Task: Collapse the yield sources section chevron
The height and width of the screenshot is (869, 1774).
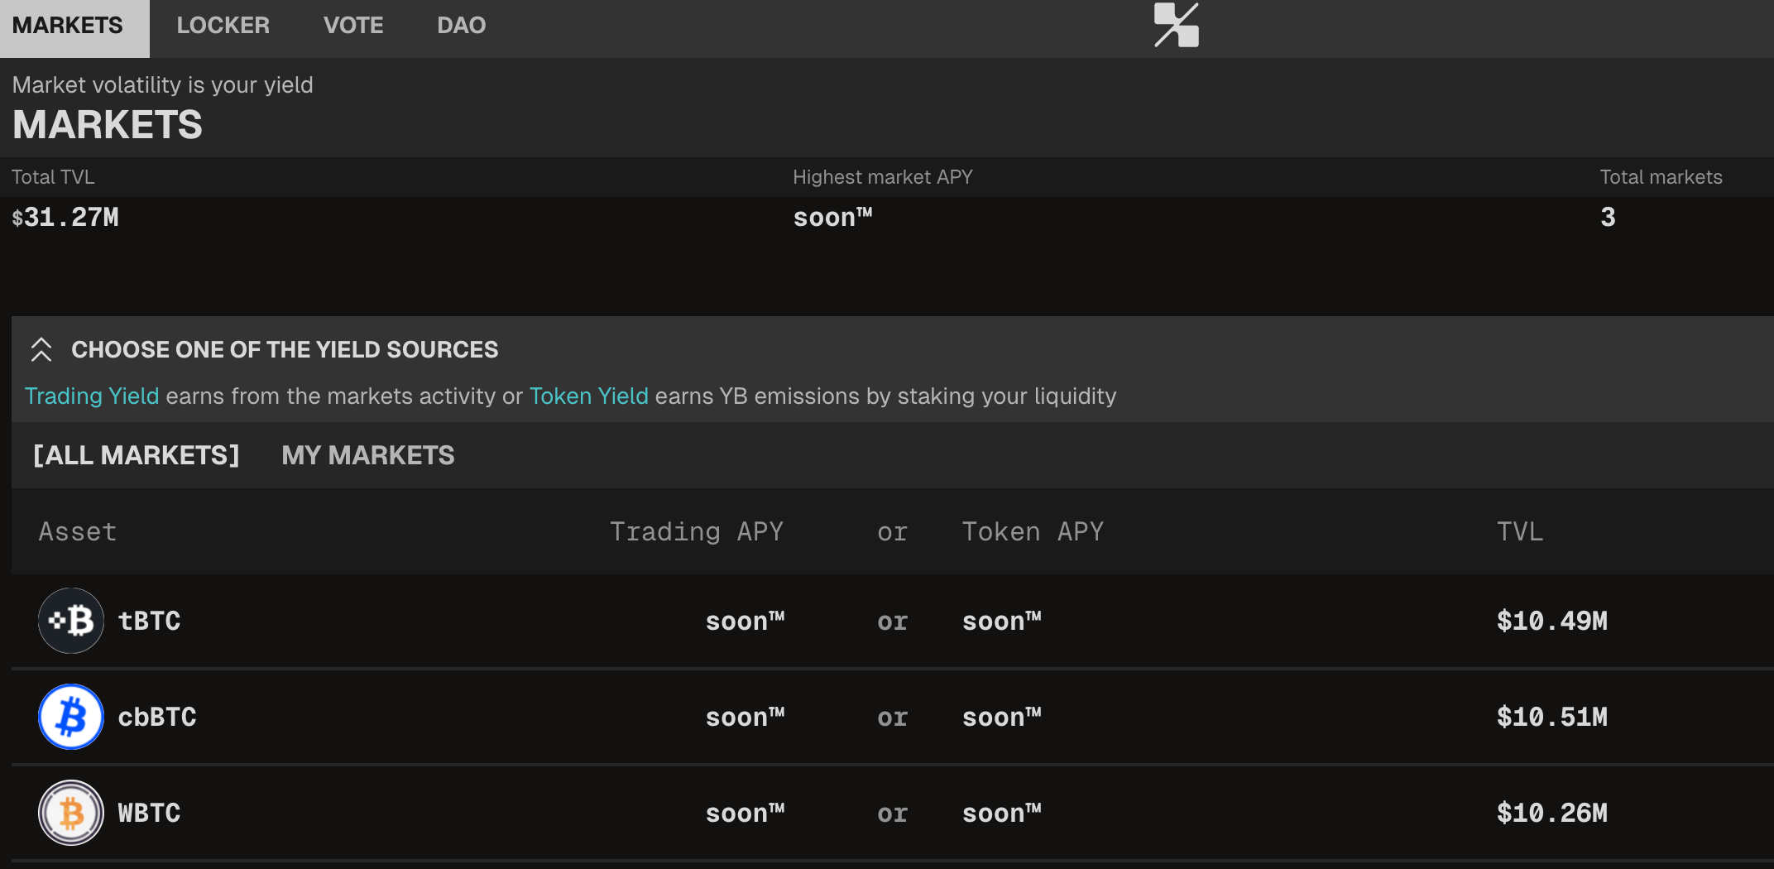Action: coord(41,349)
